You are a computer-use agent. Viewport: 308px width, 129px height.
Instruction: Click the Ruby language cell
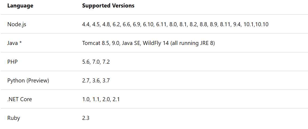(x=14, y=118)
